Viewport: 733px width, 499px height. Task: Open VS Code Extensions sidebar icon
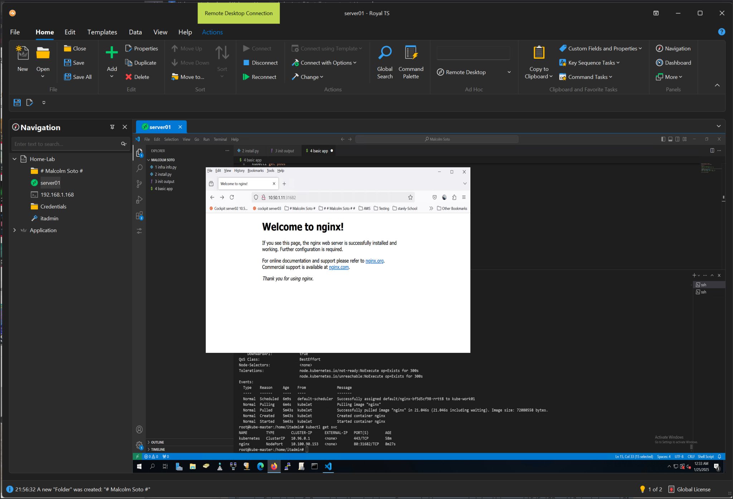pyautogui.click(x=139, y=215)
